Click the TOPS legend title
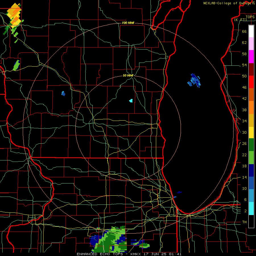The image size is (256, 256). tap(250, 17)
